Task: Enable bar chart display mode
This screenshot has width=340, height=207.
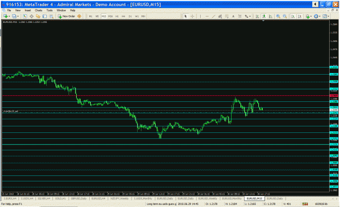Action: pos(257,16)
